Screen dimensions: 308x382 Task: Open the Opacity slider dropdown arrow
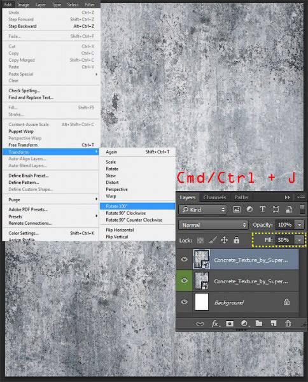[300, 225]
